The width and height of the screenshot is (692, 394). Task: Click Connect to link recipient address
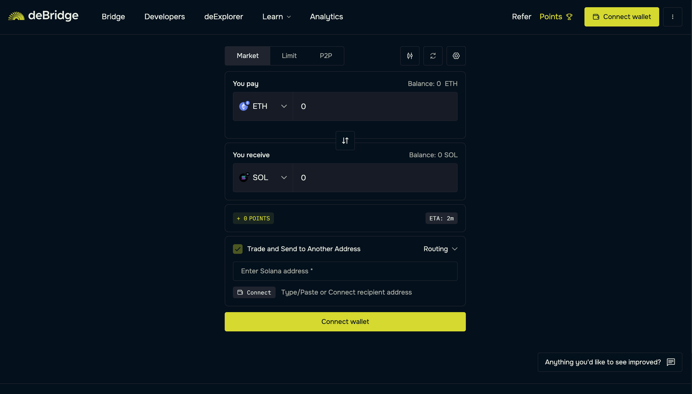(254, 292)
